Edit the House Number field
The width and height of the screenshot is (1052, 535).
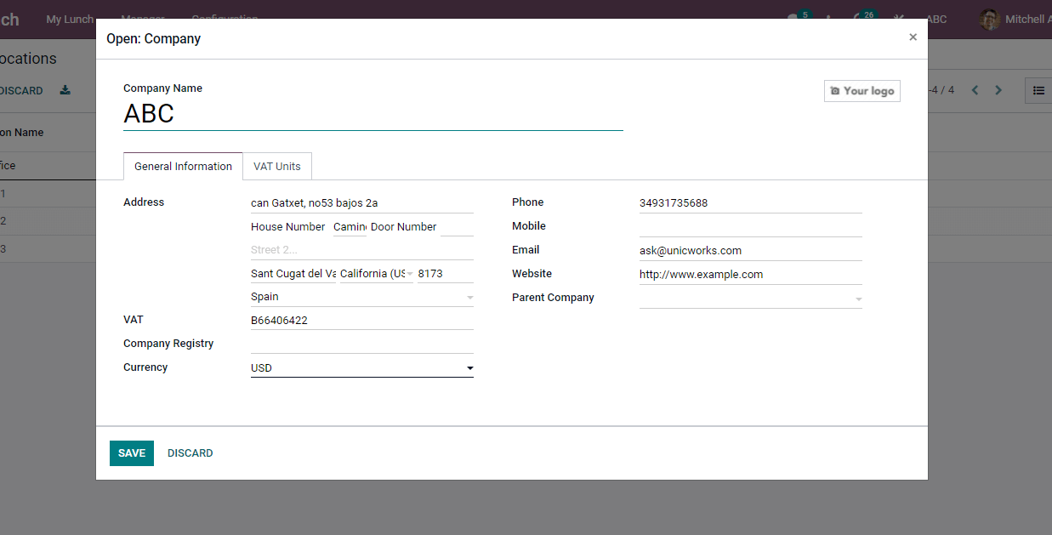point(350,227)
